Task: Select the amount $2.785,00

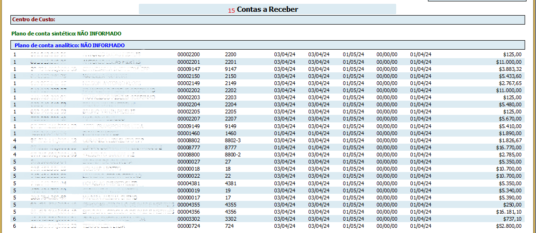Action: coord(510,155)
